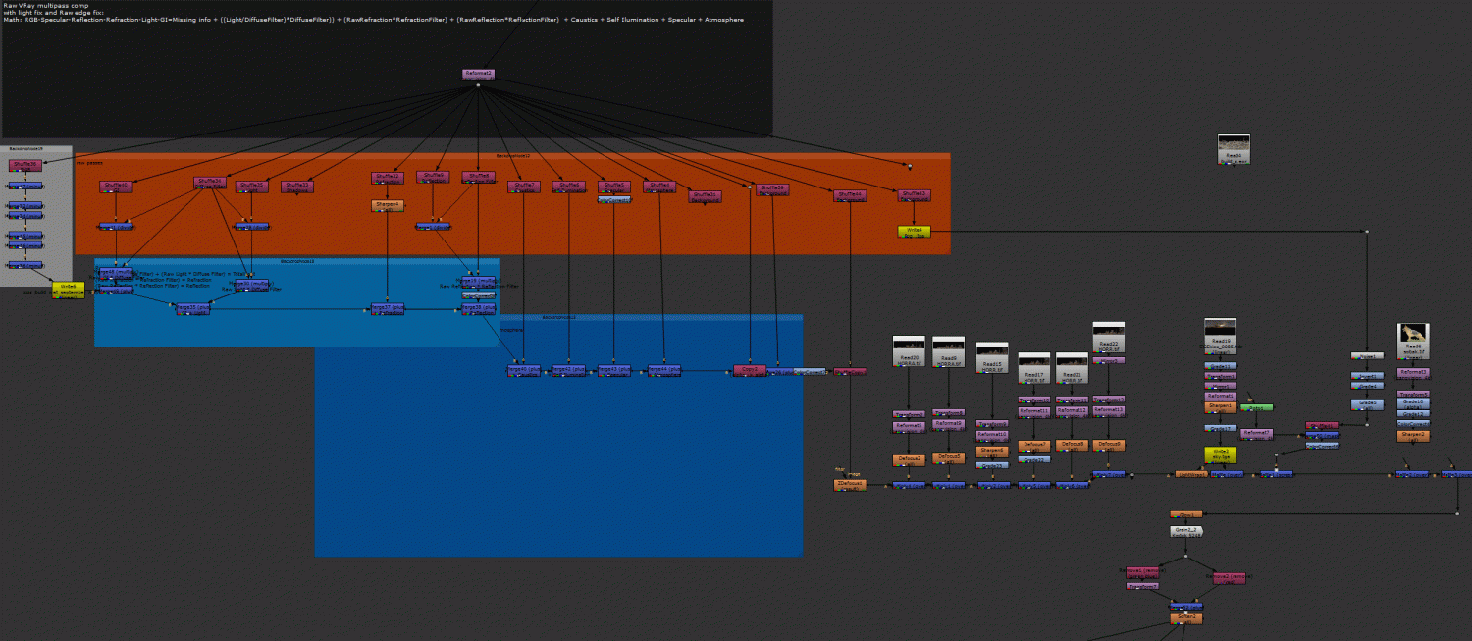This screenshot has height=641, width=1472.
Task: Click the Grade5 node
Action: (1367, 404)
